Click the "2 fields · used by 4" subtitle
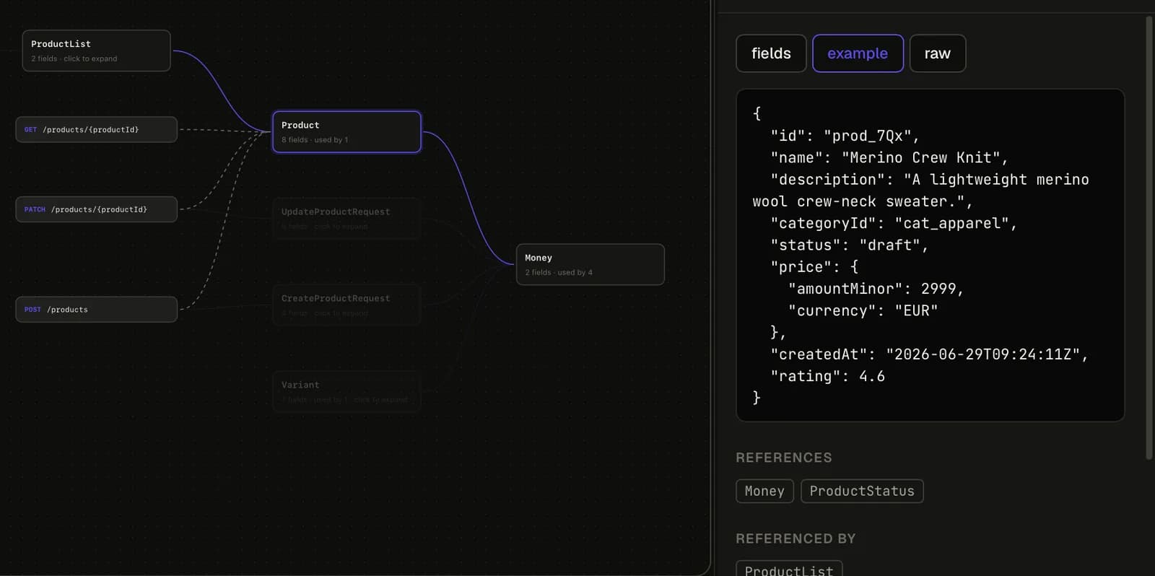Viewport: 1155px width, 576px height. 559,272
